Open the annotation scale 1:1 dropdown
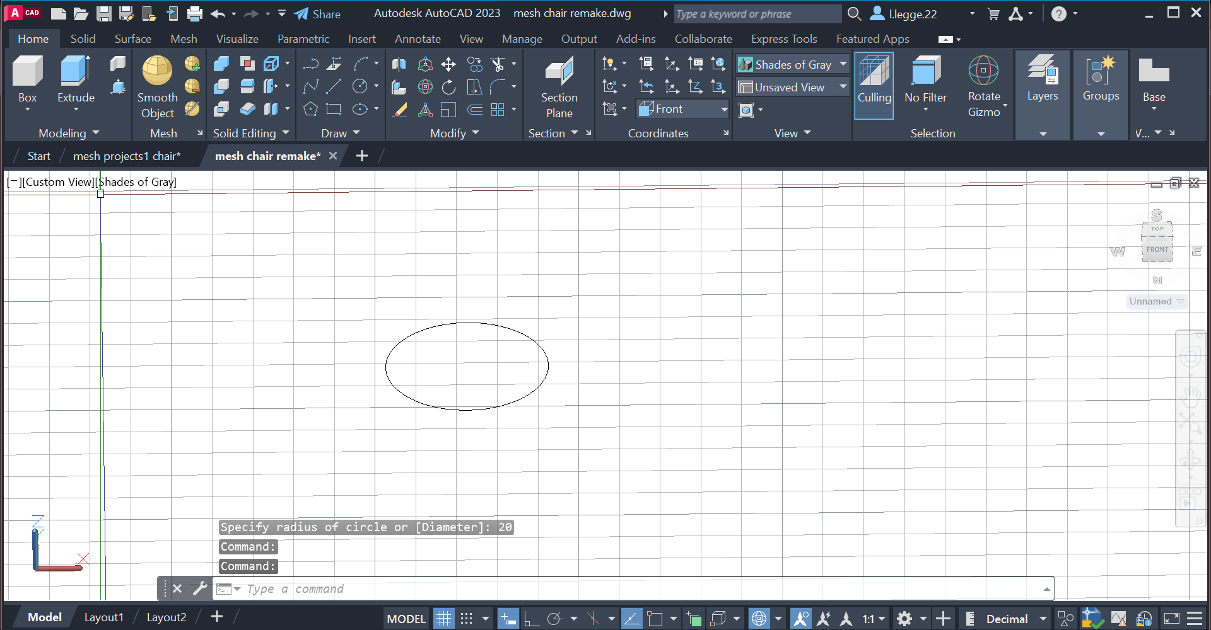 pyautogui.click(x=874, y=619)
